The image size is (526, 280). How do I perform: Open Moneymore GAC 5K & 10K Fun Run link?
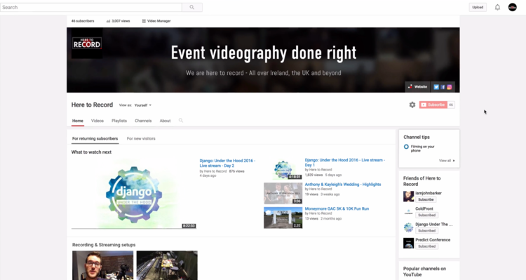coord(337,208)
